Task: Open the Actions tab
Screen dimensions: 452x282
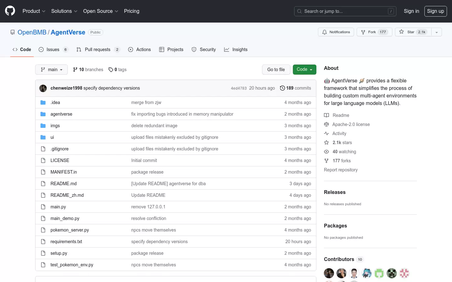Action: [x=139, y=50]
